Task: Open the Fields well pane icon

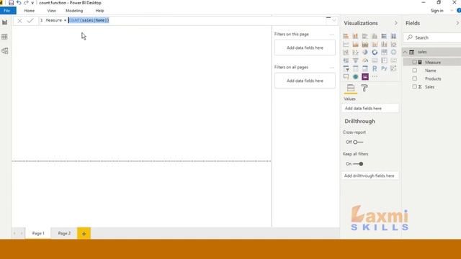Action: [x=351, y=88]
